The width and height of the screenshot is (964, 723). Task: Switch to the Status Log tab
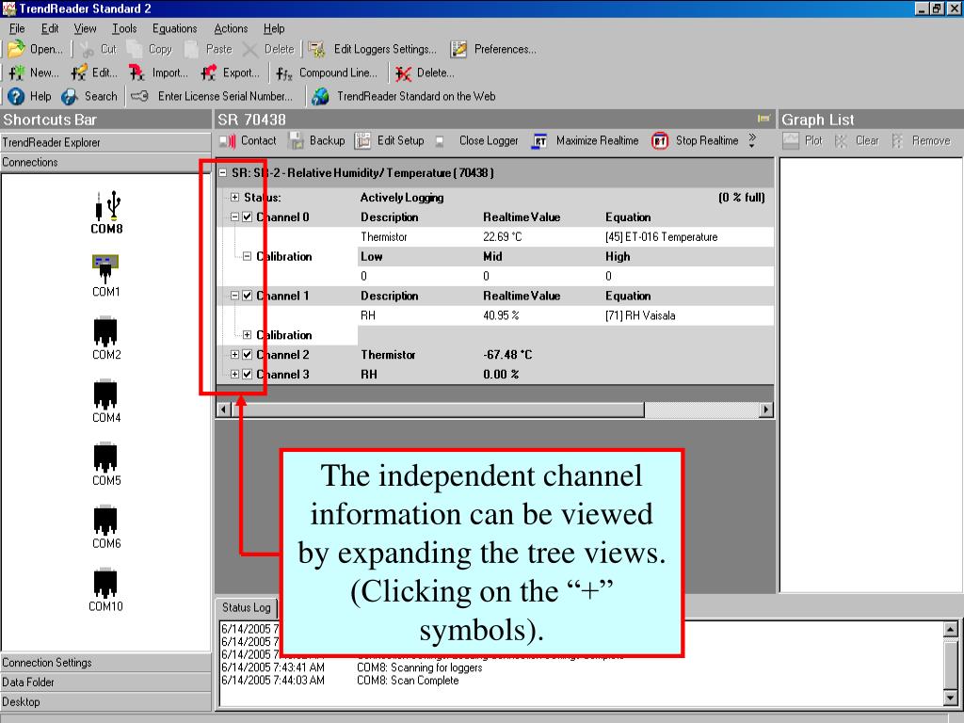point(247,607)
